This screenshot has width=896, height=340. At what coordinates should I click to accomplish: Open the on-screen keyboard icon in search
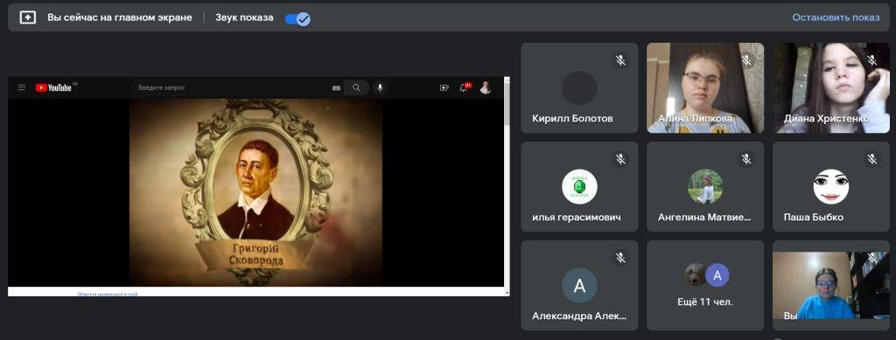[336, 88]
